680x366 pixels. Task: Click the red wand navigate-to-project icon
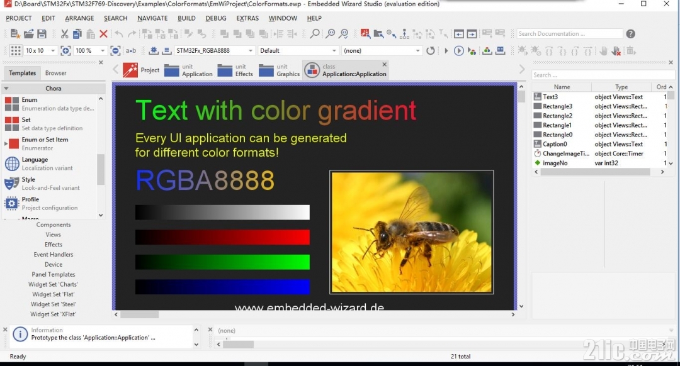point(365,34)
